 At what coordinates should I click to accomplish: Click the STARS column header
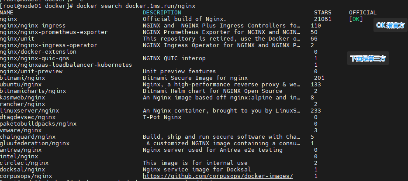322,13
